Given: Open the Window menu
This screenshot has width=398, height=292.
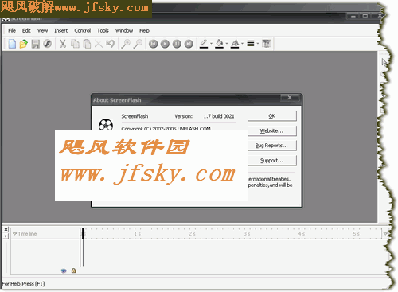Looking at the screenshot, I should point(124,31).
